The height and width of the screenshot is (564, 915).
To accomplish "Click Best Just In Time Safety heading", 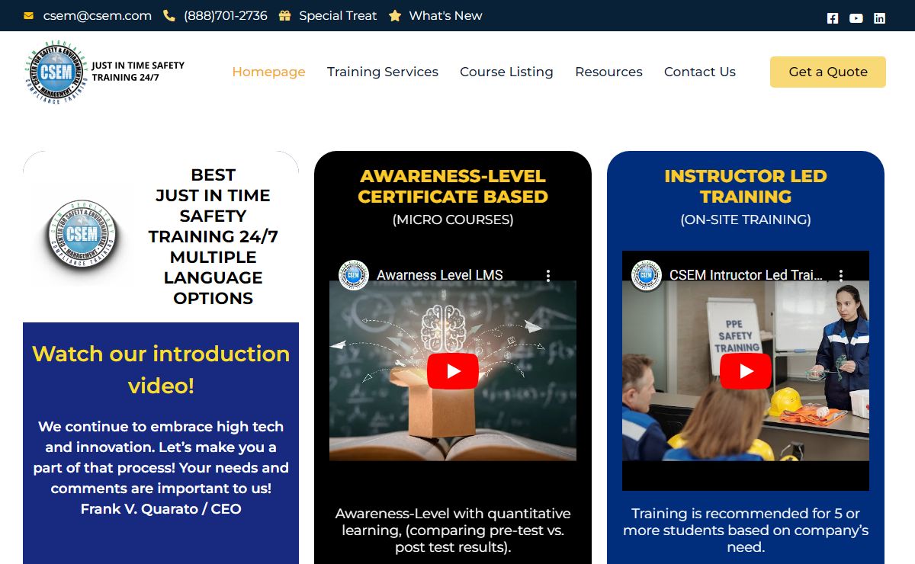I will pos(213,236).
